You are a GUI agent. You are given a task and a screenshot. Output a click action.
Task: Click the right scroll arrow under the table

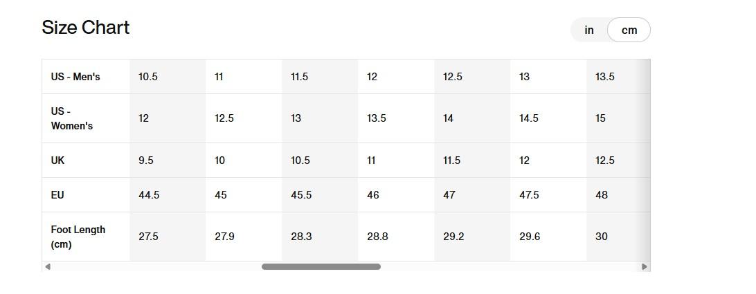pyautogui.click(x=645, y=266)
